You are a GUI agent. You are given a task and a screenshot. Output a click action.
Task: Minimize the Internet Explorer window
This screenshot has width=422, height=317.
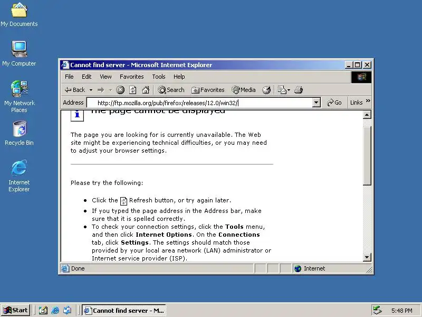[x=349, y=65]
